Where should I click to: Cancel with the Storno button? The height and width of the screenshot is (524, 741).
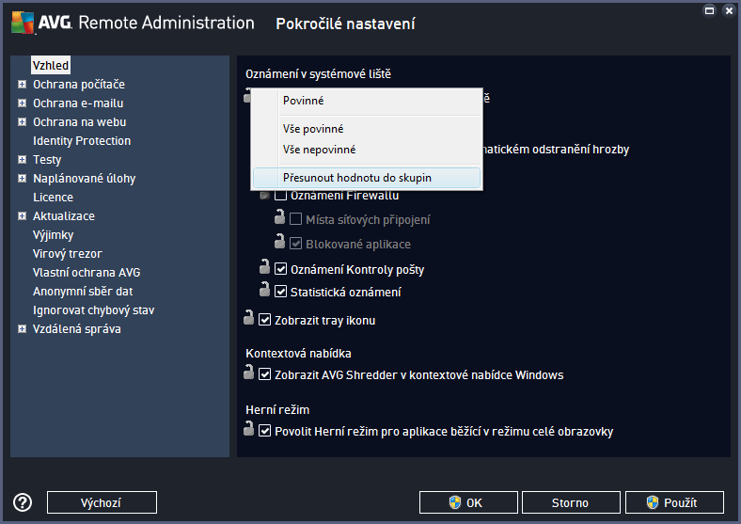tap(571, 502)
